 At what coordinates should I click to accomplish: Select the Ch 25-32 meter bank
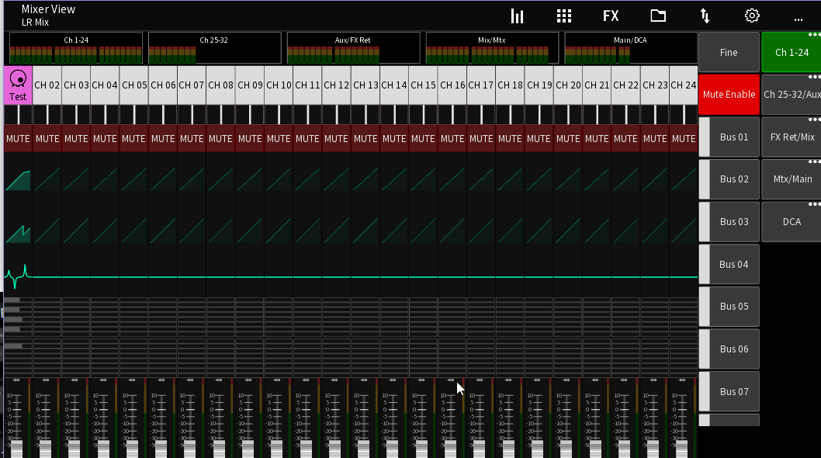[x=215, y=48]
